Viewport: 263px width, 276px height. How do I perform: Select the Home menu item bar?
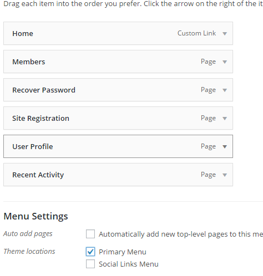click(x=118, y=33)
